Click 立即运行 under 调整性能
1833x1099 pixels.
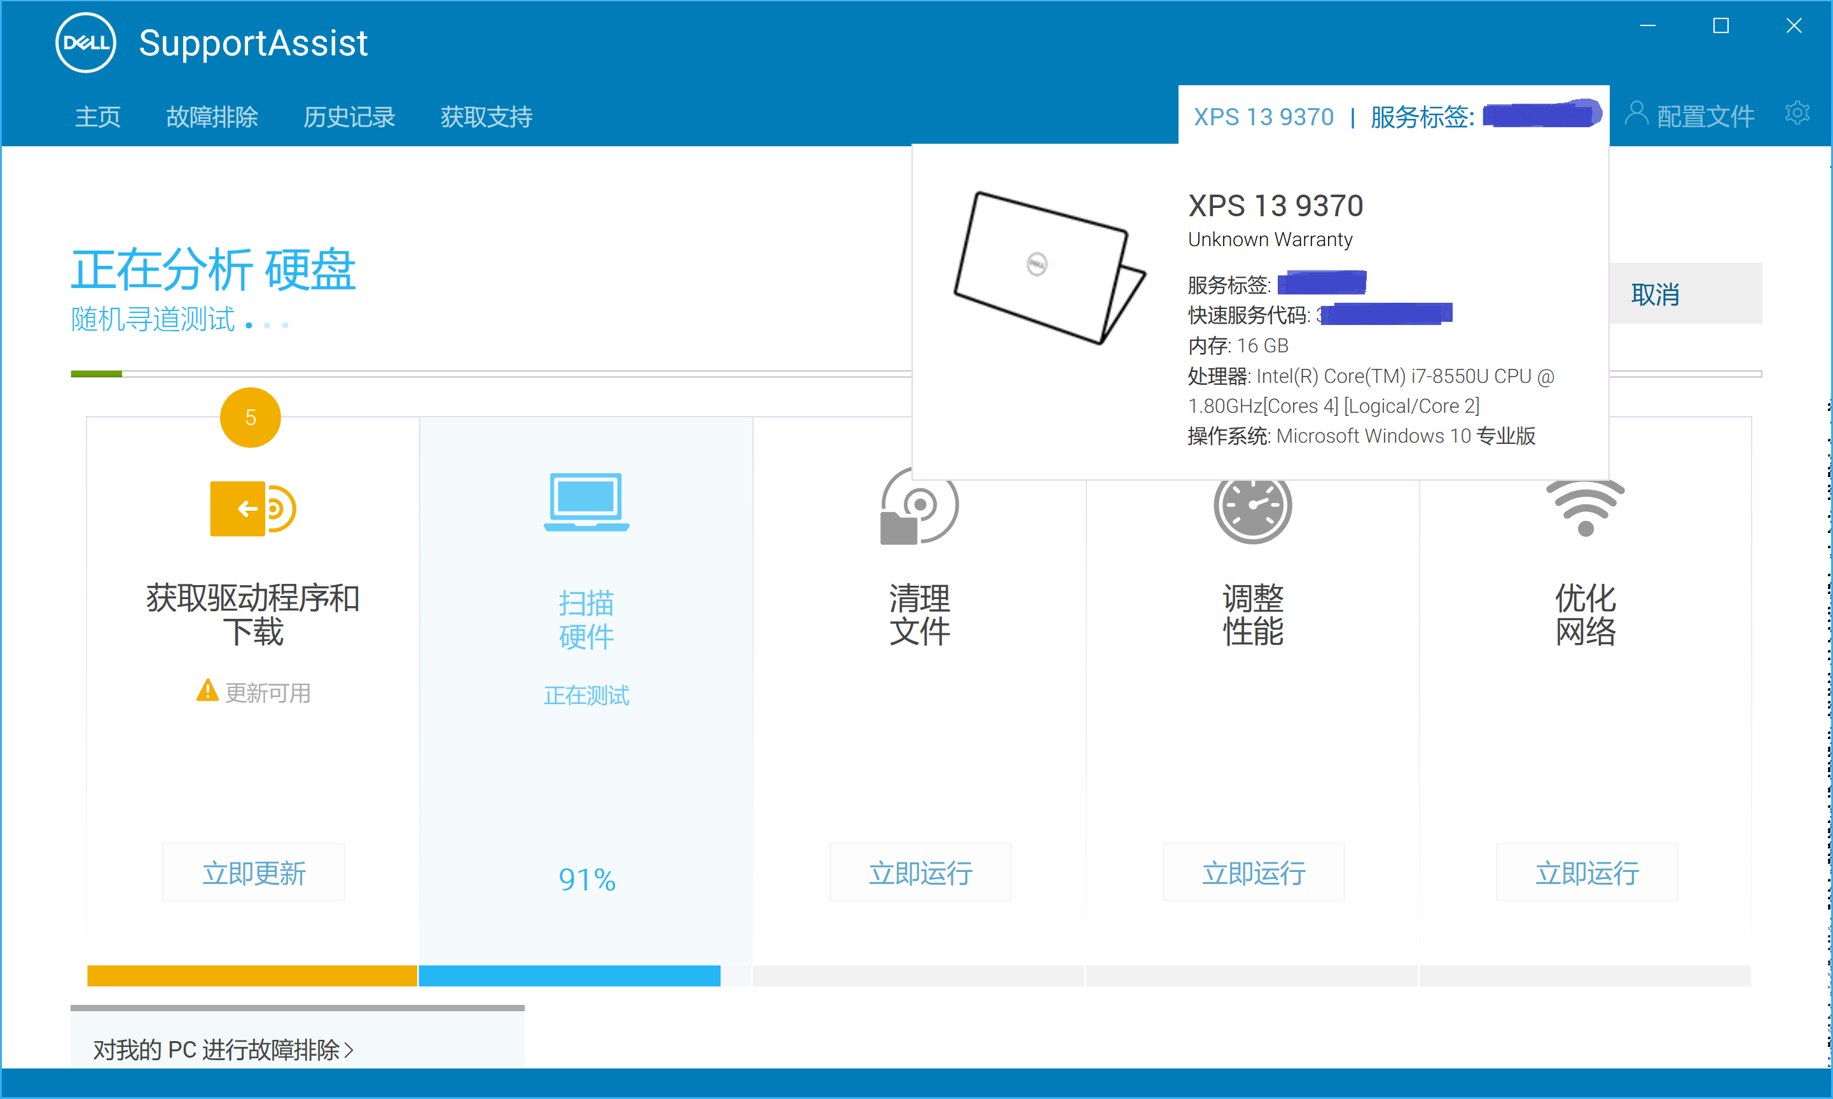[1253, 873]
